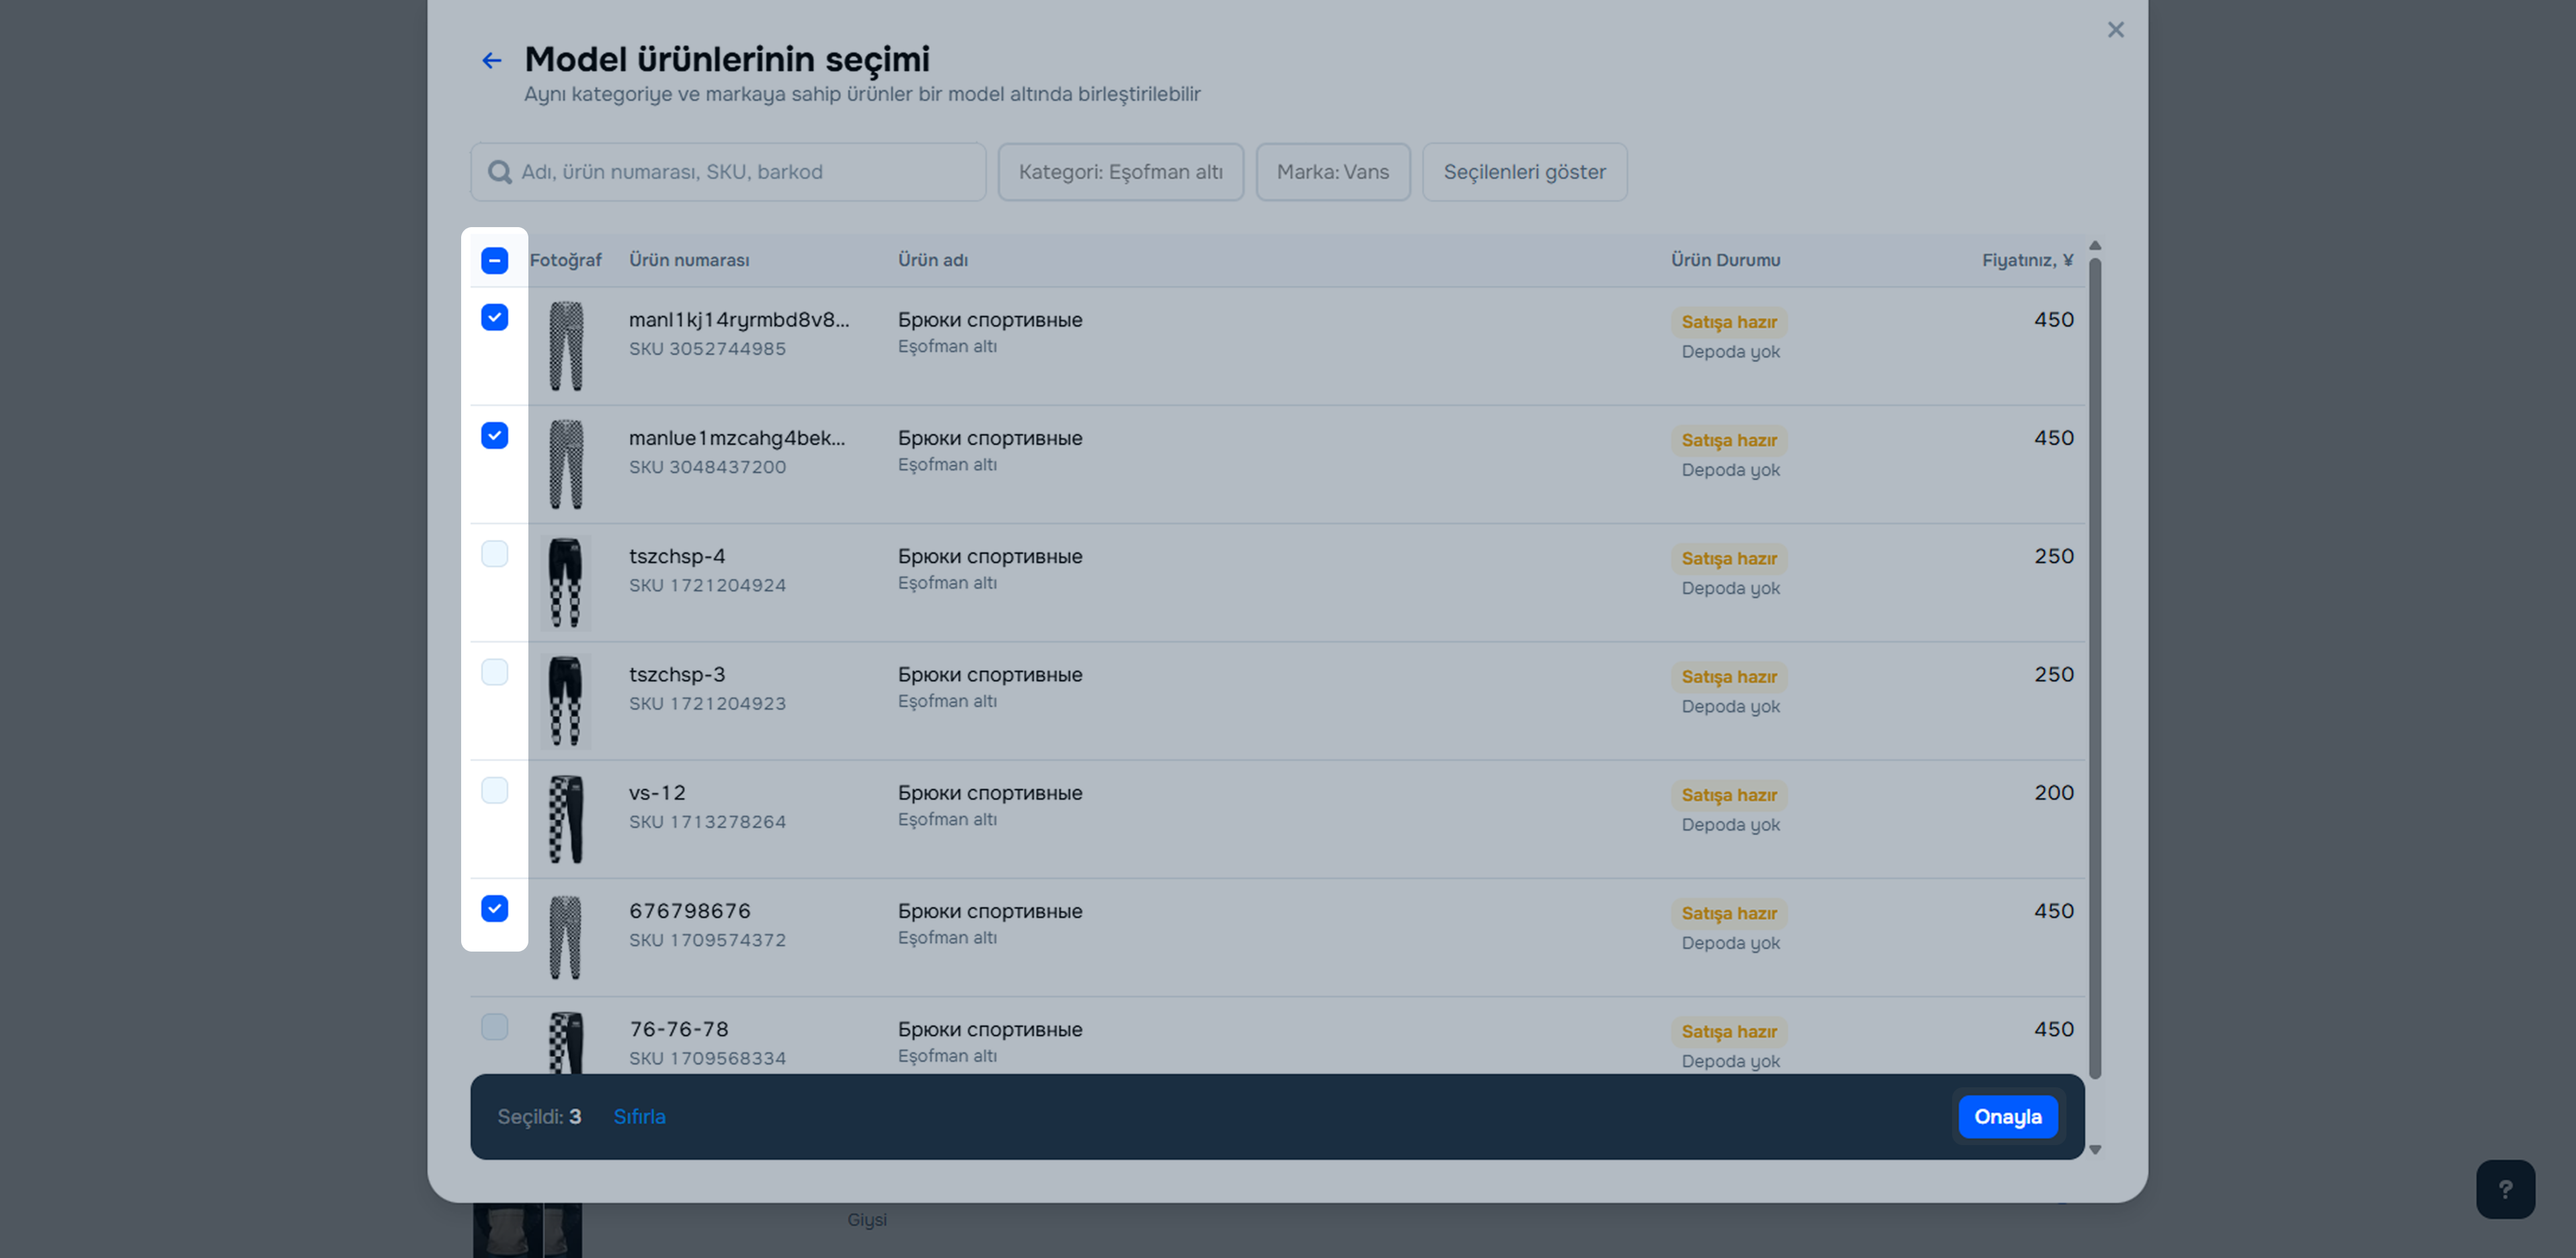Click the 76-76-78 product thumbnail
2576x1258 pixels.
click(565, 1042)
